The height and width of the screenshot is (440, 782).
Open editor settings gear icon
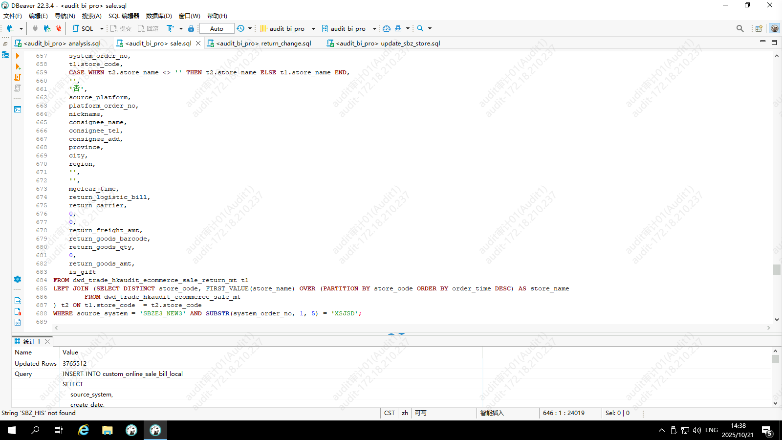[x=18, y=279]
